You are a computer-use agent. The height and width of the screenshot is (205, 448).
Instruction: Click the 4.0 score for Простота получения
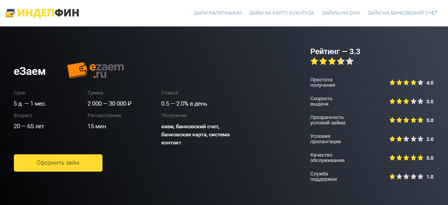(430, 83)
